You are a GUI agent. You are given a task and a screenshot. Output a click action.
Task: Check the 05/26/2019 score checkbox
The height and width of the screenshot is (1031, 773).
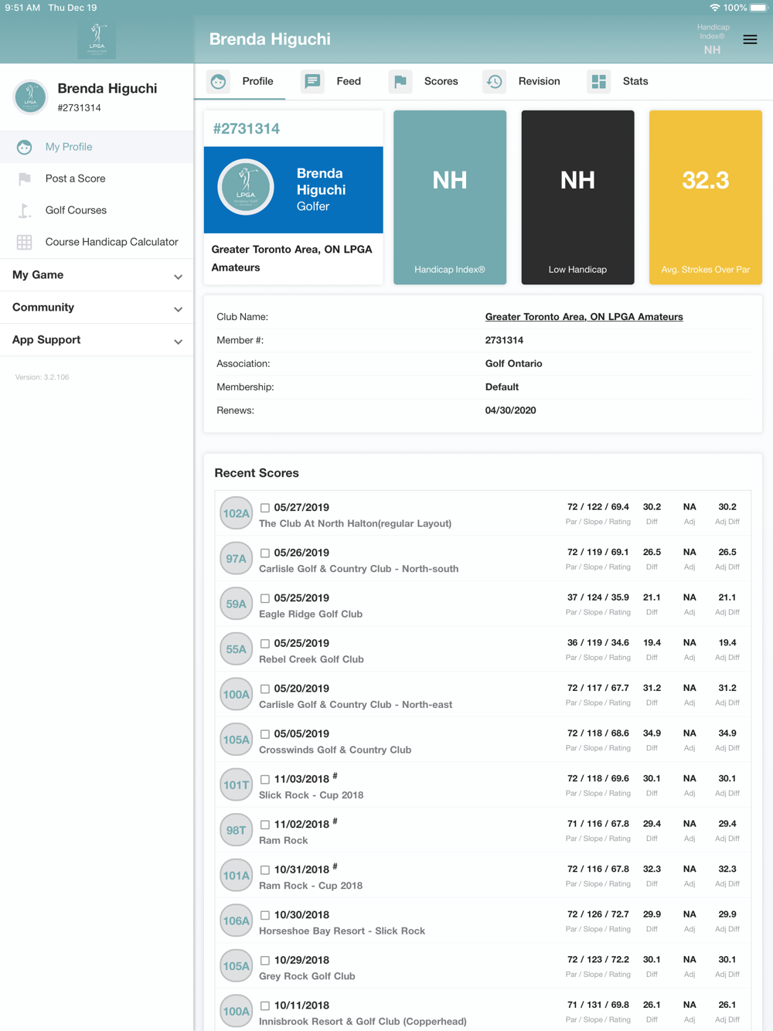[x=265, y=553]
